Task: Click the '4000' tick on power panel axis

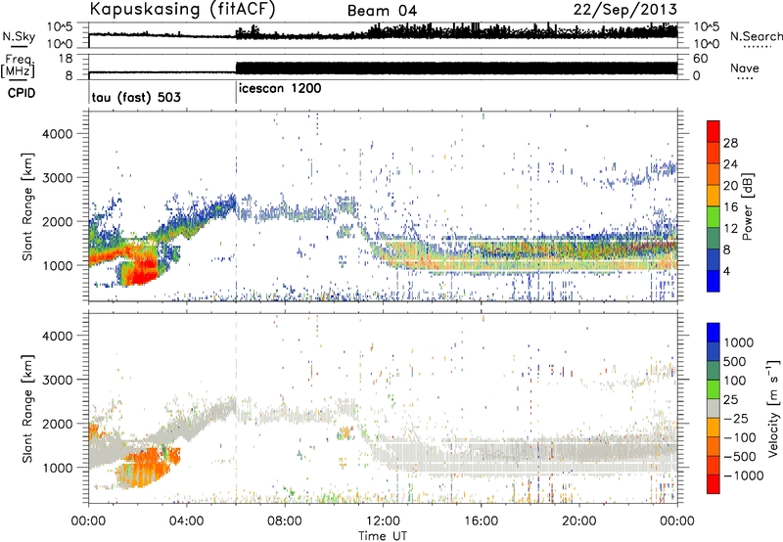Action: coord(57,134)
